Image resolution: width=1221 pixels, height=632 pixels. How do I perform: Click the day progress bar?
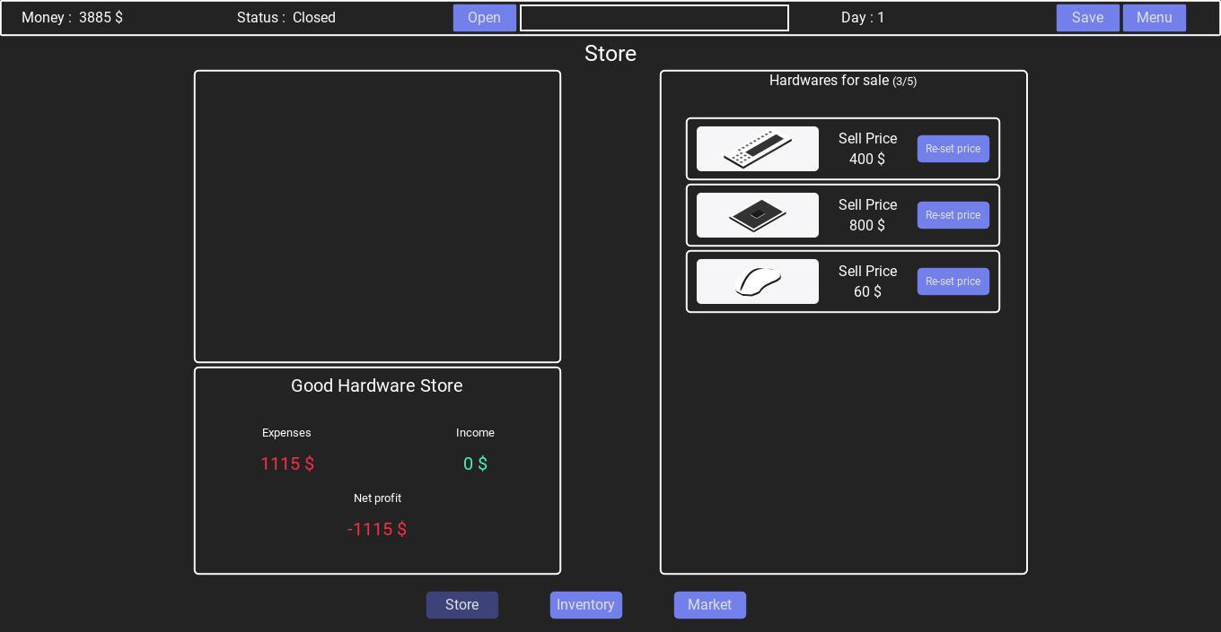tap(654, 18)
